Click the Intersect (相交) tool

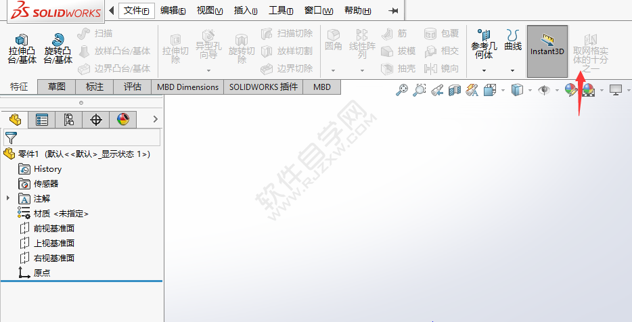pyautogui.click(x=441, y=51)
